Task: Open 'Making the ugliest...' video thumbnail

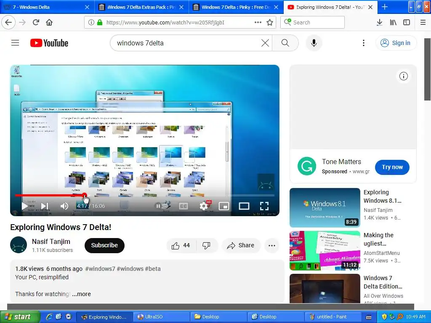Action: (x=325, y=251)
